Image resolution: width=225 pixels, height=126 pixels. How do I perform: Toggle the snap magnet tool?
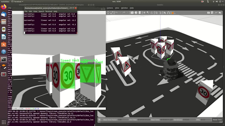tap(168, 13)
